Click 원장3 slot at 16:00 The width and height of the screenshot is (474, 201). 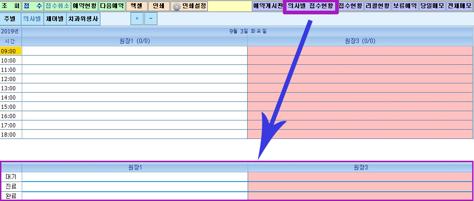[x=360, y=116]
